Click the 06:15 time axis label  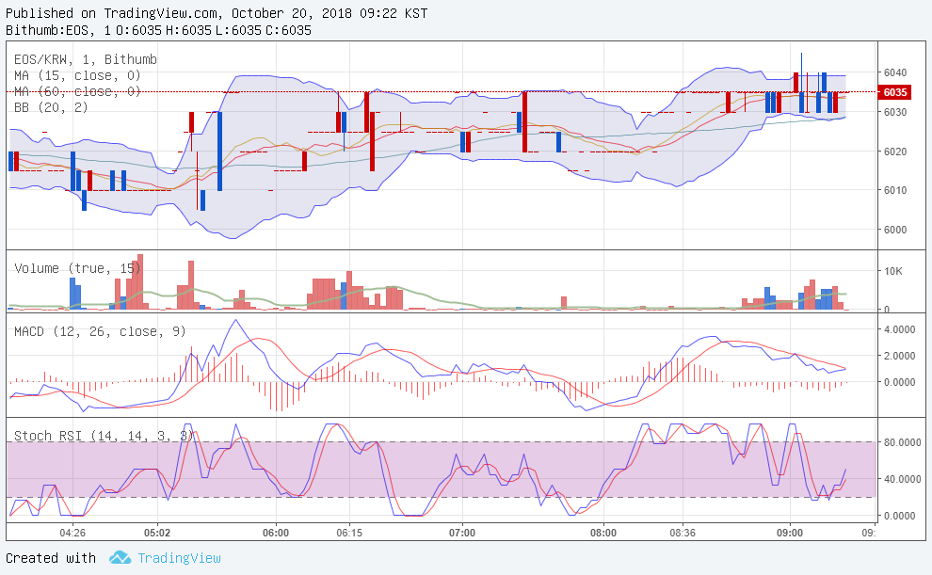point(349,533)
